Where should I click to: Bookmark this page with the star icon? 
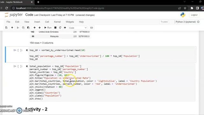click(x=185, y=8)
